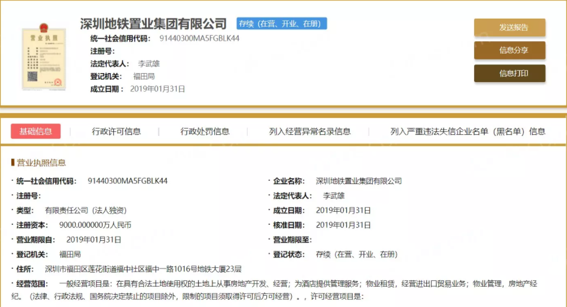The image size is (567, 307).
Task: Click header registration authority 福田局
Action: click(144, 76)
